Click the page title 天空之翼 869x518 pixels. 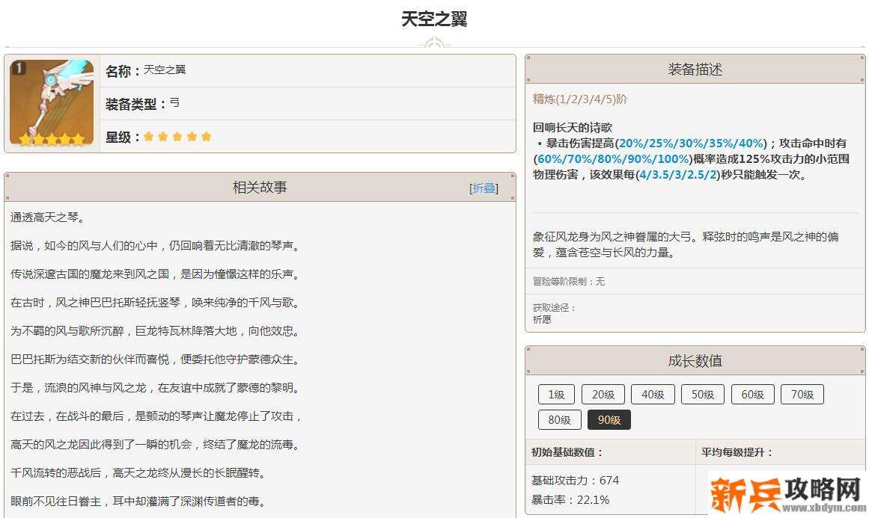point(434,18)
